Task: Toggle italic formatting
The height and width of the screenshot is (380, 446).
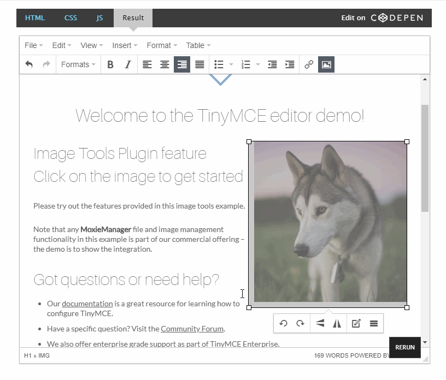Action: tap(128, 64)
